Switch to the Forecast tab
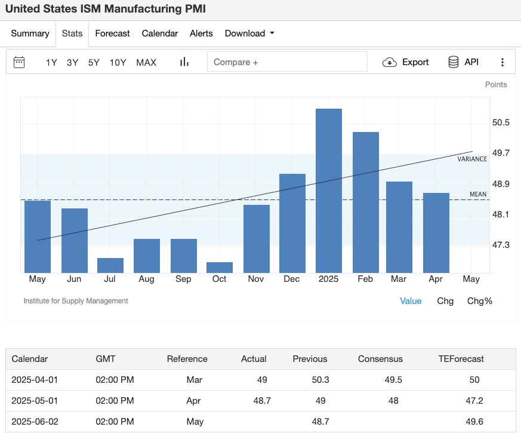Image resolution: width=521 pixels, height=433 pixels. pyautogui.click(x=112, y=33)
